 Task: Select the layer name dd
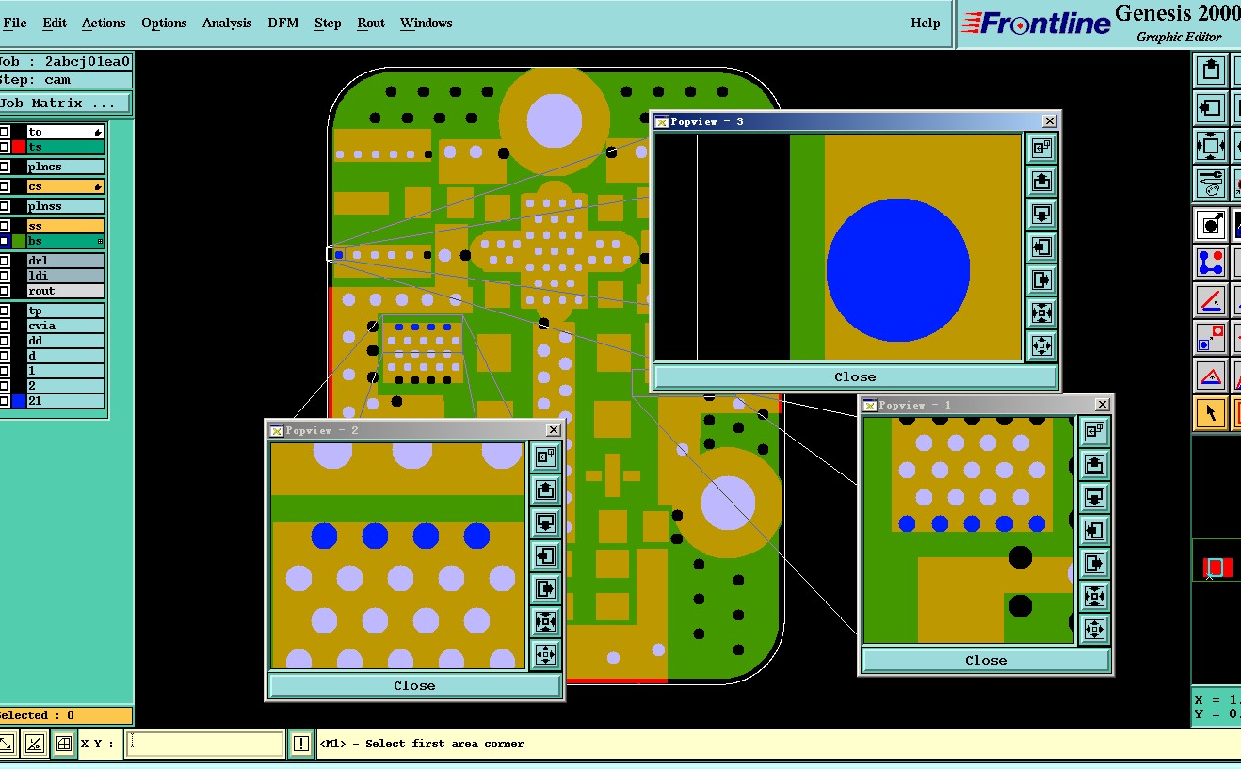coord(65,341)
